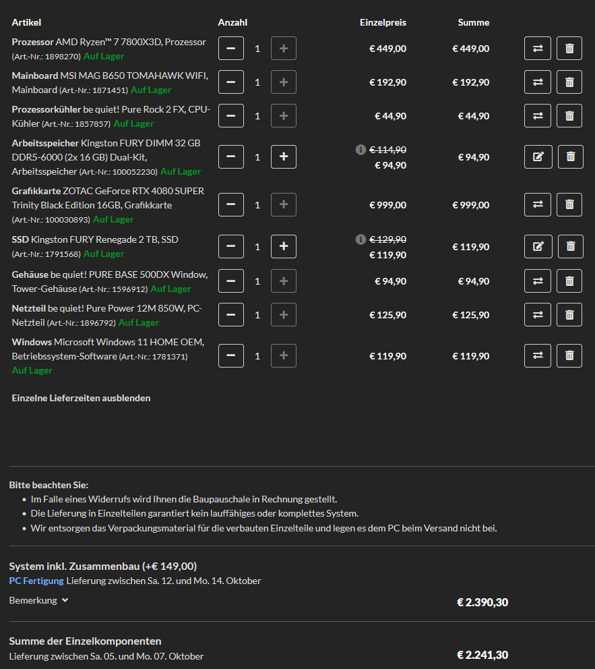
Task: Expand the Bemerkung section
Action: 38,600
